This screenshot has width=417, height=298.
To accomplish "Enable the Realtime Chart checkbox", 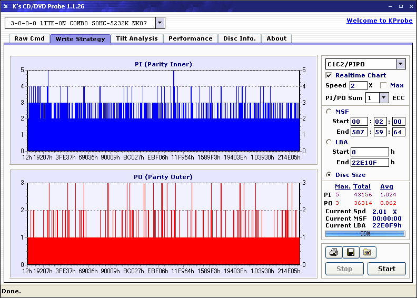I will coord(329,75).
